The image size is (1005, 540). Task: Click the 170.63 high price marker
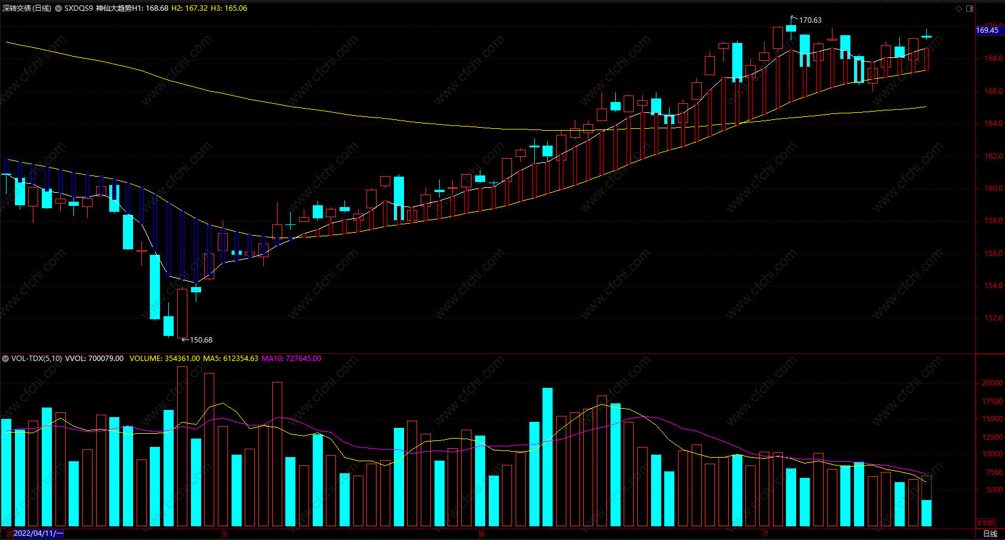[x=810, y=20]
